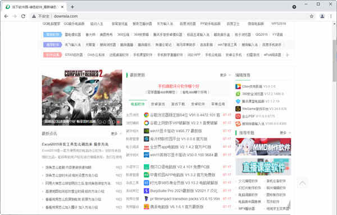Expand the plus sign ending the pink tag row
The width and height of the screenshot is (337, 215).
288,55
